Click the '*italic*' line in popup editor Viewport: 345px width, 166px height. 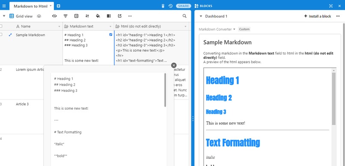pos(59,144)
